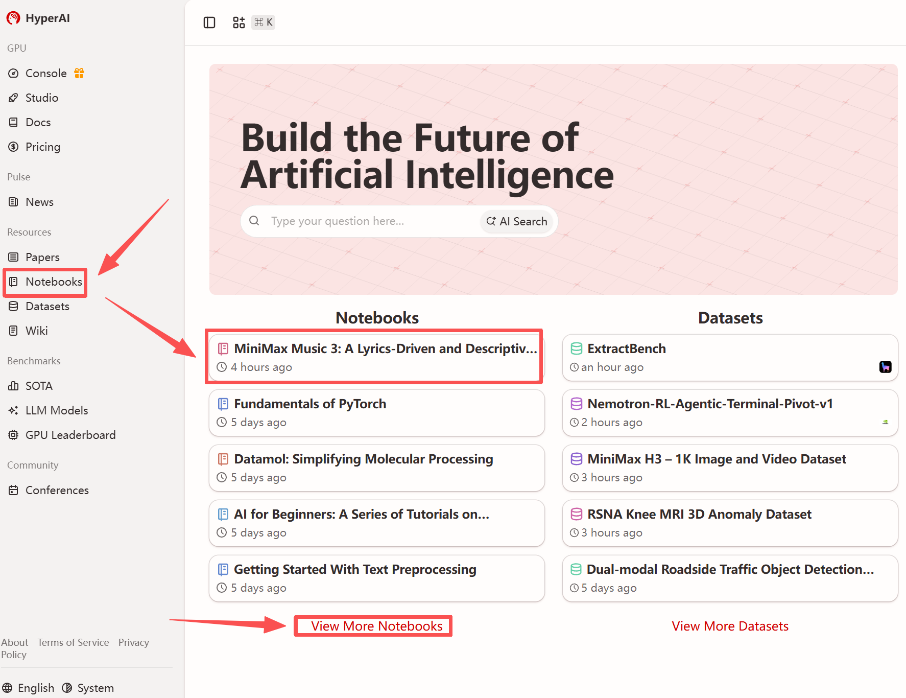Open the Fundamentals of PyTorch notebook card
The image size is (906, 698).
pos(377,413)
